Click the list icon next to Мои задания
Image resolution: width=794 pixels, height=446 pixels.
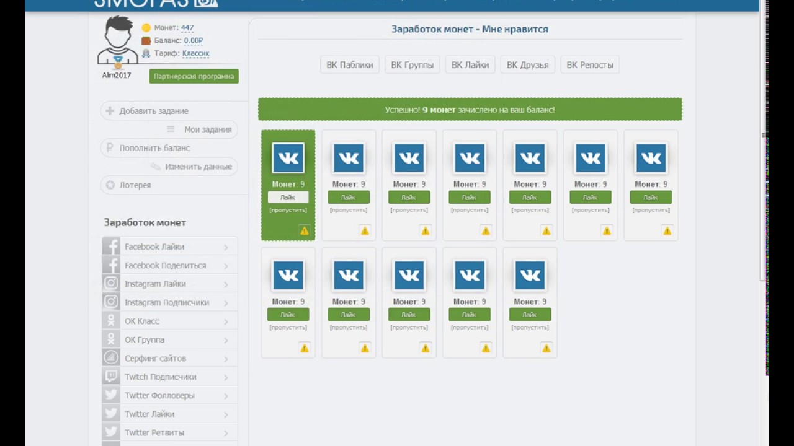coord(171,129)
